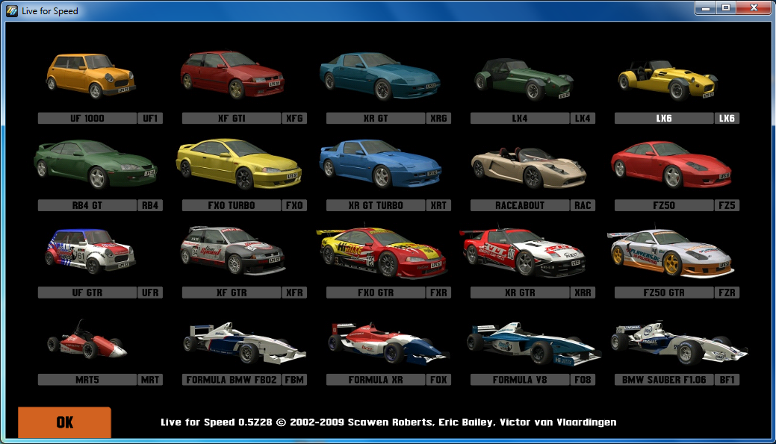Select the blue XR GT Turbo image
776x444 pixels.
[x=379, y=163]
